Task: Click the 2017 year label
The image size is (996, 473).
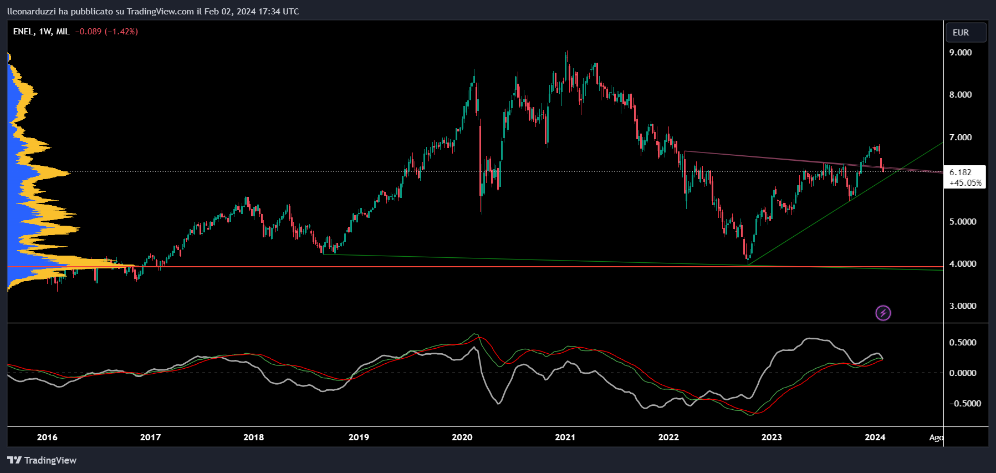Action: pyautogui.click(x=150, y=438)
